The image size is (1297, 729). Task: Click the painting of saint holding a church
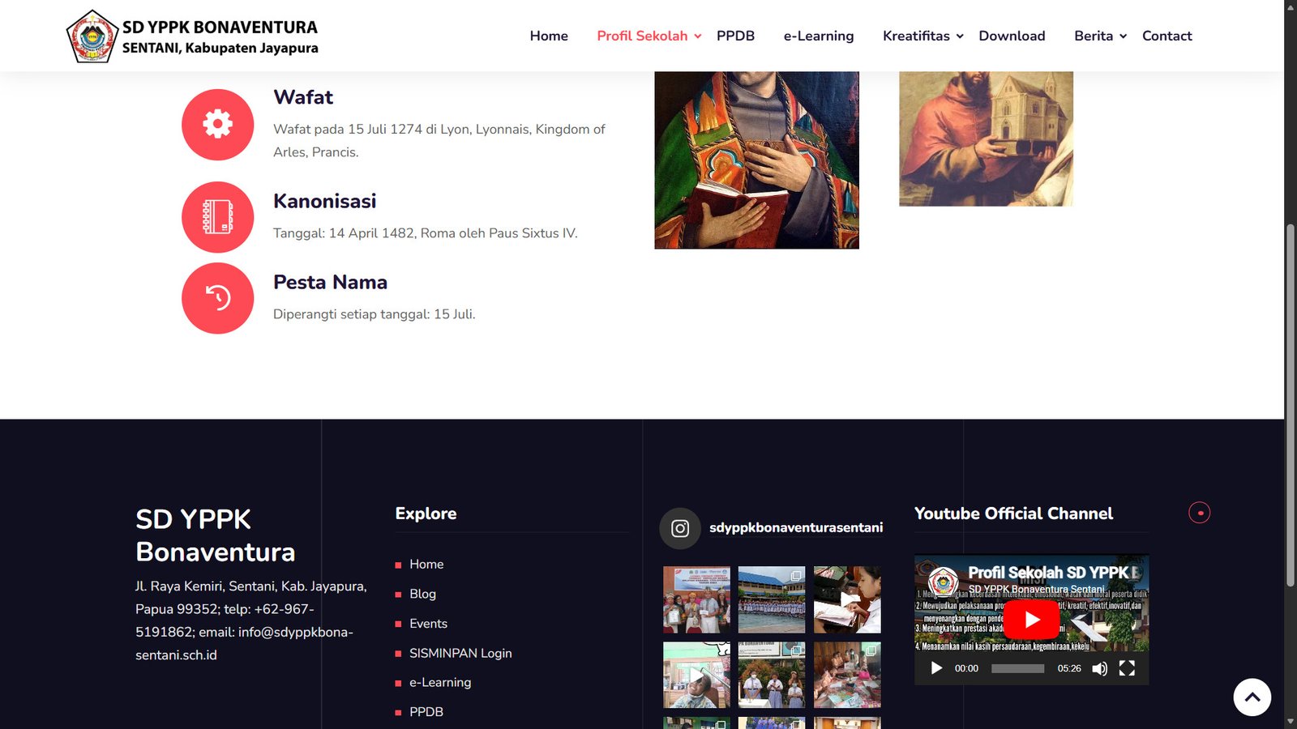point(986,139)
